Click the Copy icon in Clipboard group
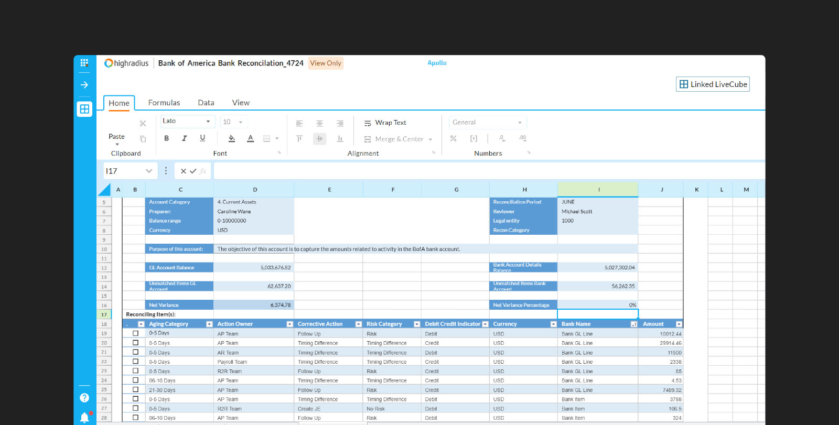839x425 pixels. click(x=143, y=139)
